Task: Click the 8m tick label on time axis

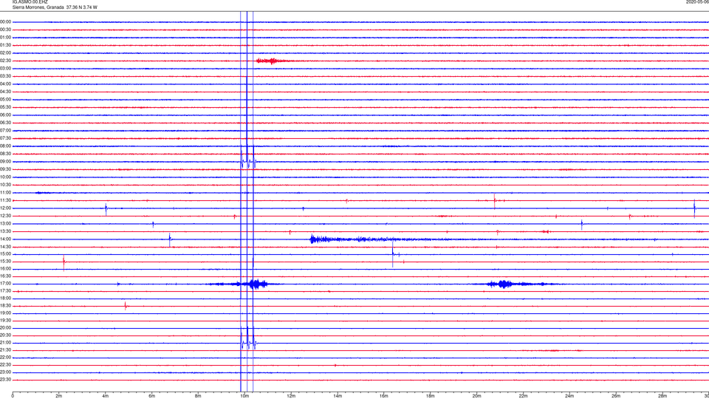Action: tap(198, 396)
